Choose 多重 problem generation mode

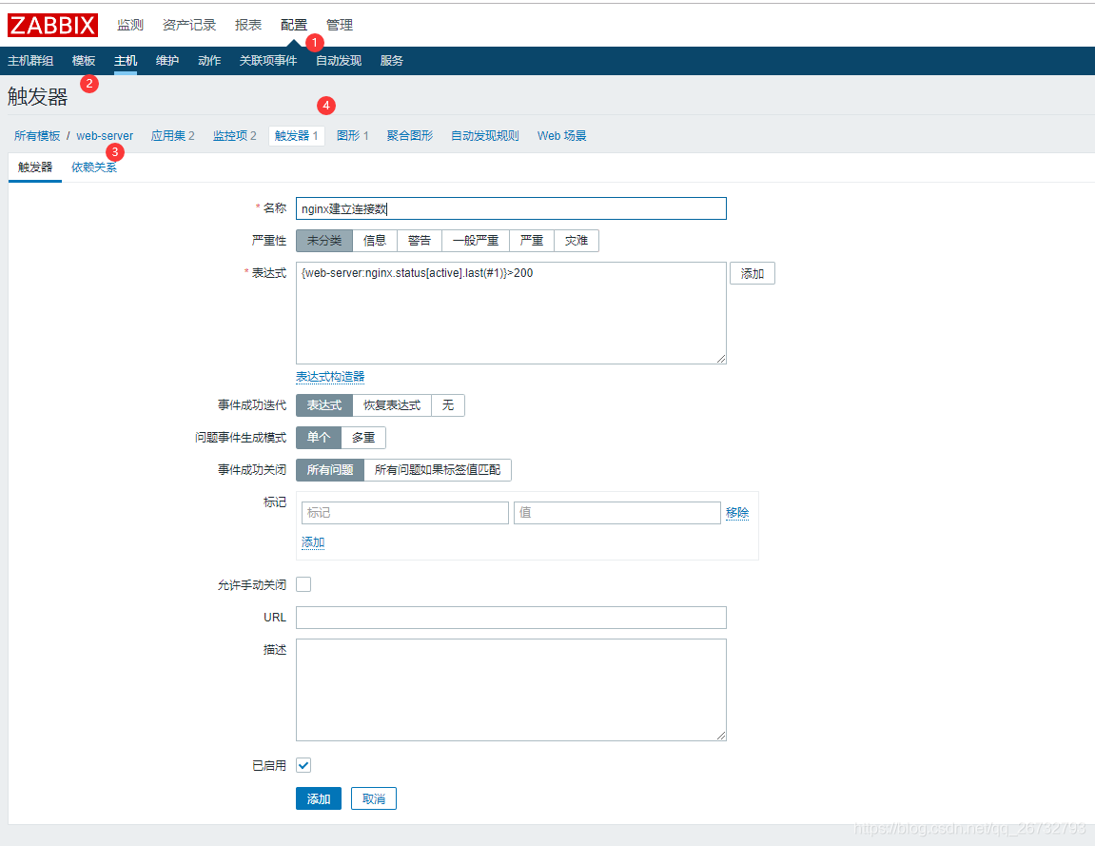pyautogui.click(x=363, y=438)
